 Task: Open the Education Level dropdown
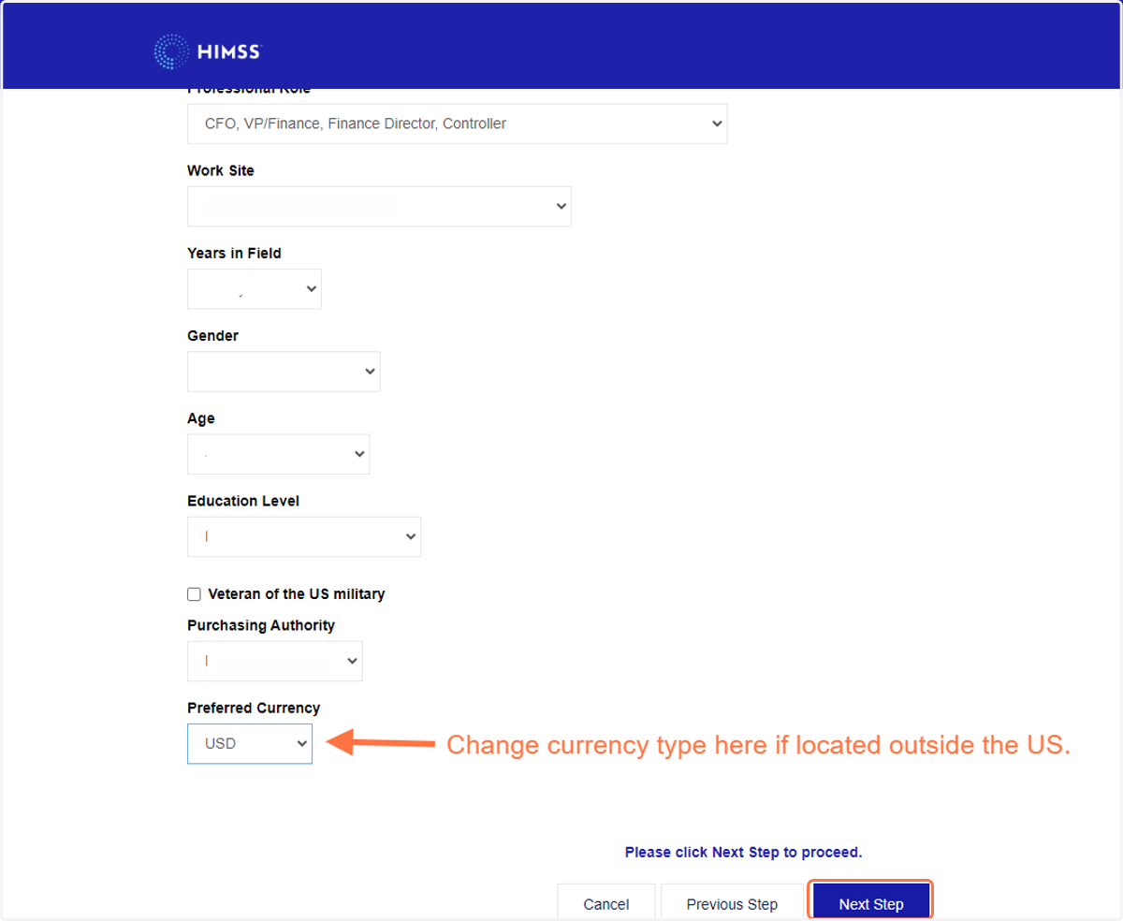pyautogui.click(x=304, y=536)
